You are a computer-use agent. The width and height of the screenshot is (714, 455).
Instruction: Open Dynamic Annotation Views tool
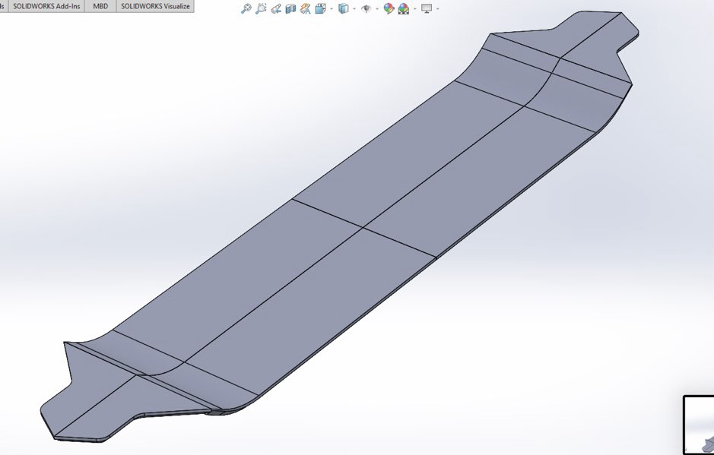305,9
